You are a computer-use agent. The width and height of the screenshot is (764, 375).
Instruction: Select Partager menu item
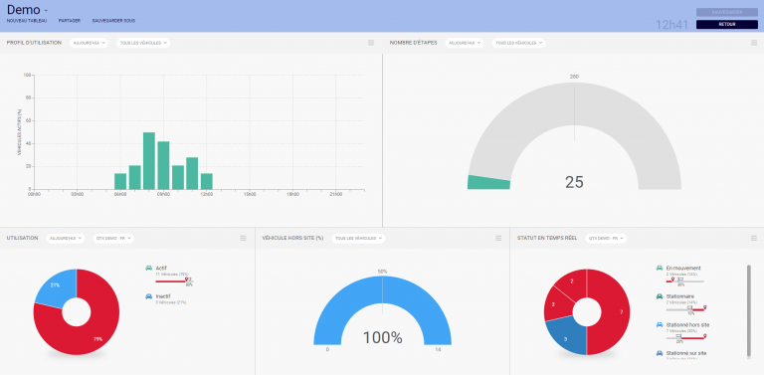[70, 21]
